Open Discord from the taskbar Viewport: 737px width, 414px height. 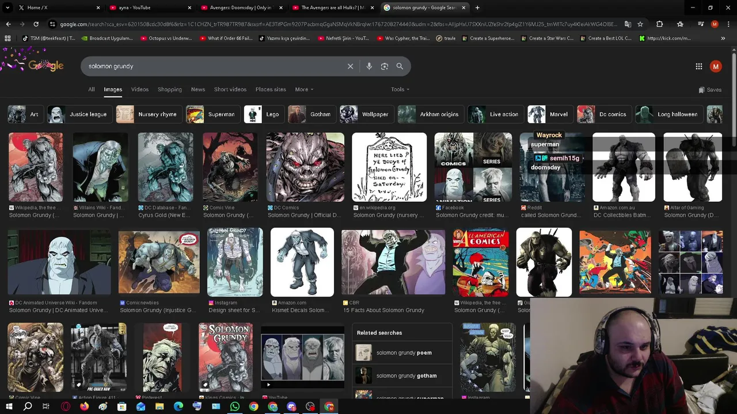point(291,407)
